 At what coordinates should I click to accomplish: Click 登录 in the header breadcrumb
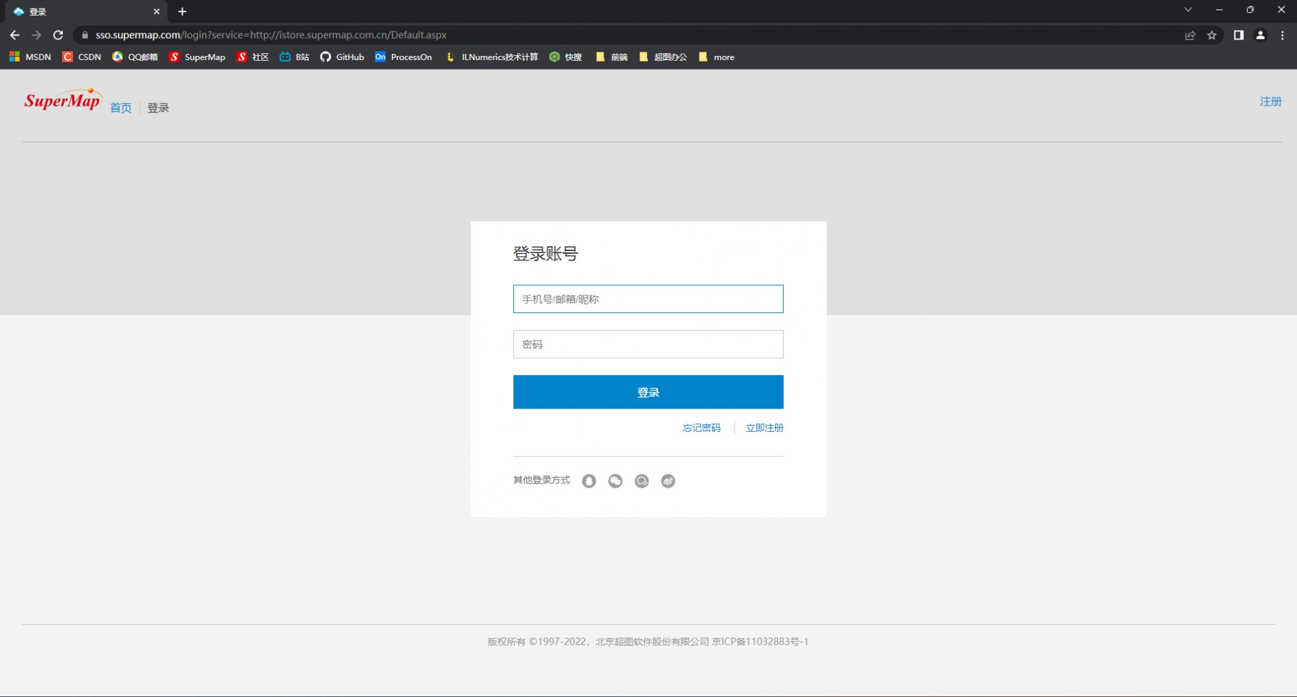158,108
